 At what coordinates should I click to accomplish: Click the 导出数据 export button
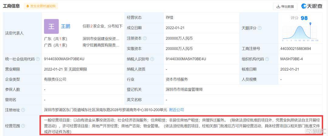[x=285, y=6]
